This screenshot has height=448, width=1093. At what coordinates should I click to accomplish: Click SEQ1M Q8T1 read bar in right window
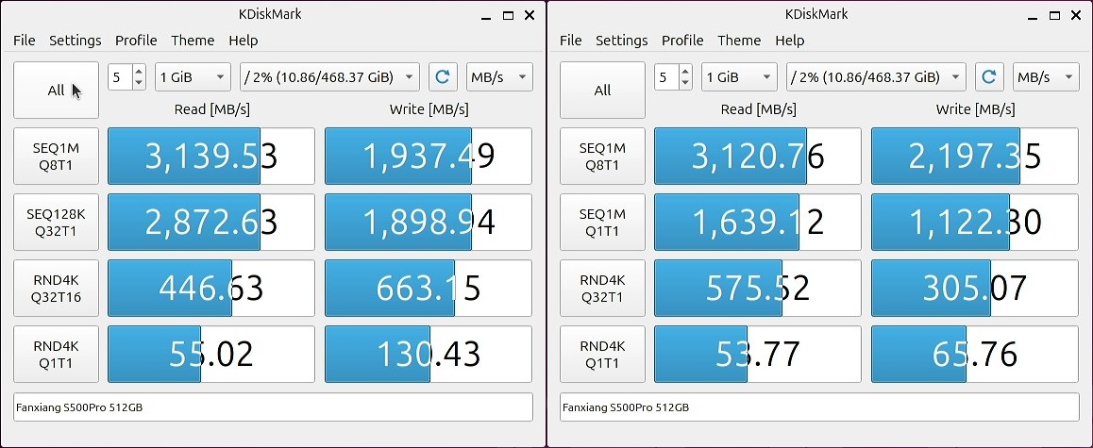point(758,157)
